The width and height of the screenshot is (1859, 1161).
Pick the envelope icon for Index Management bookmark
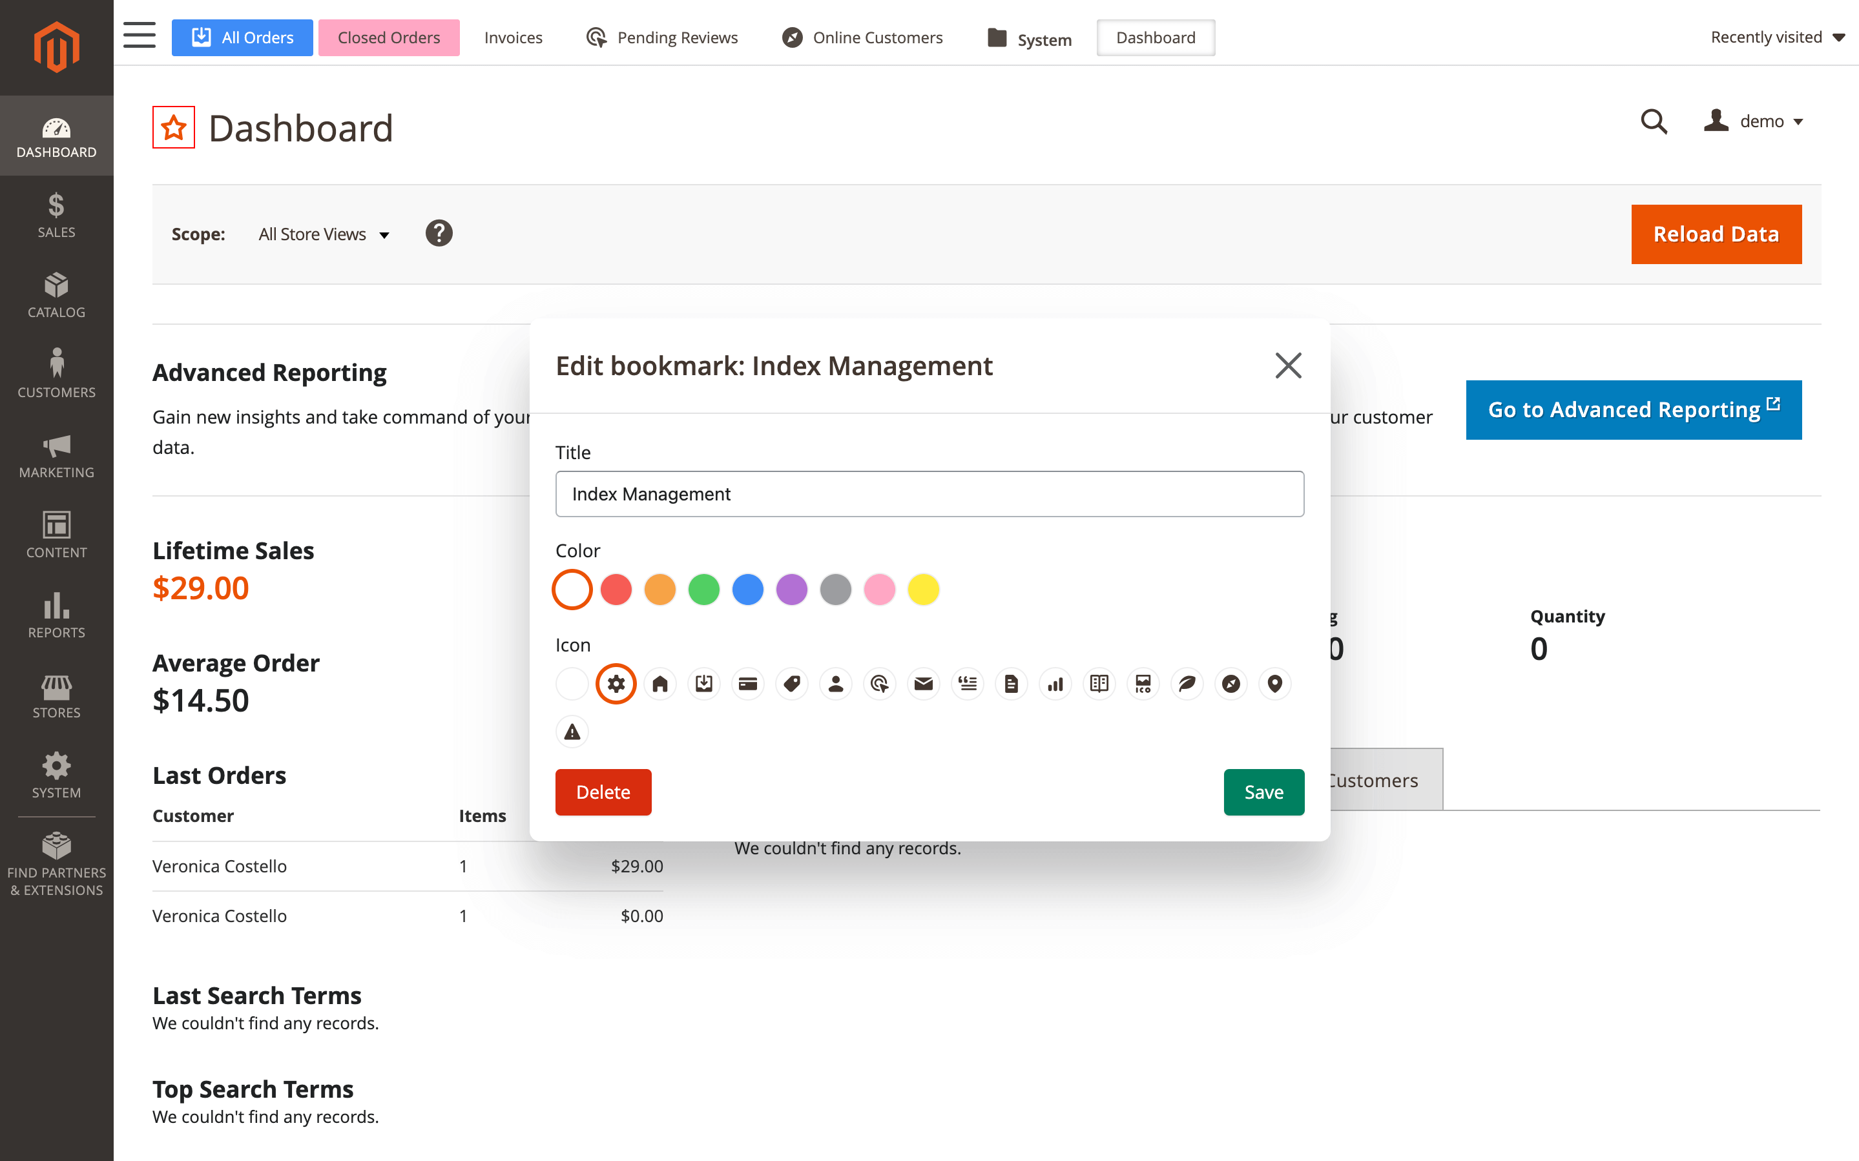pyautogui.click(x=924, y=683)
